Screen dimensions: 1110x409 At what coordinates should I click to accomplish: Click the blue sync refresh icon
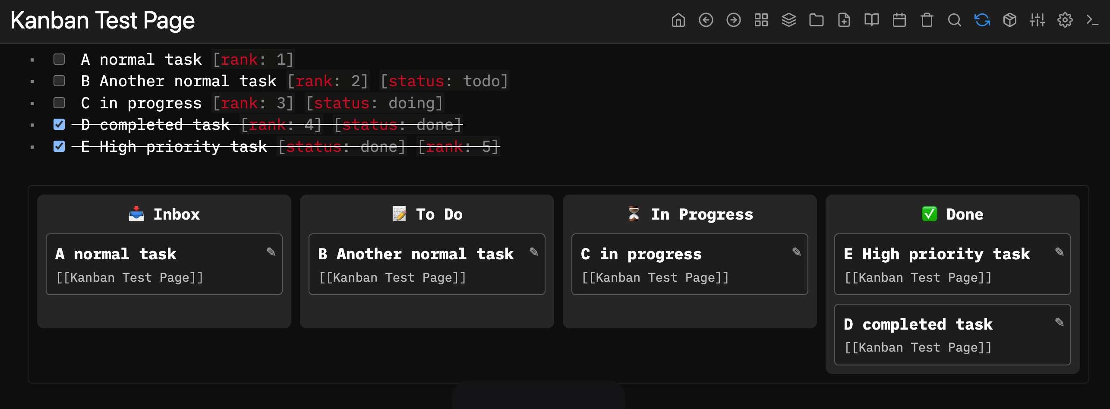point(982,20)
